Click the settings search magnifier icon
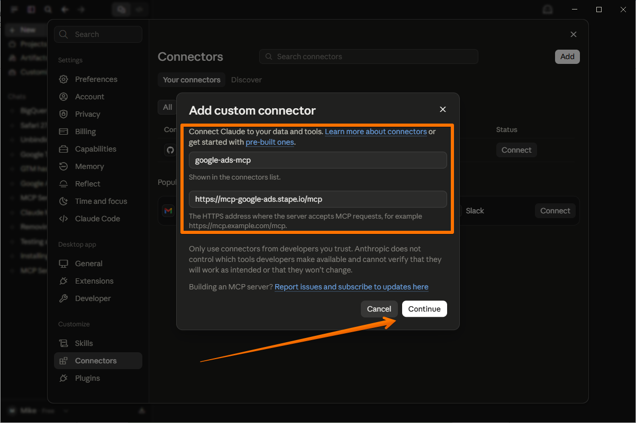 click(x=64, y=34)
